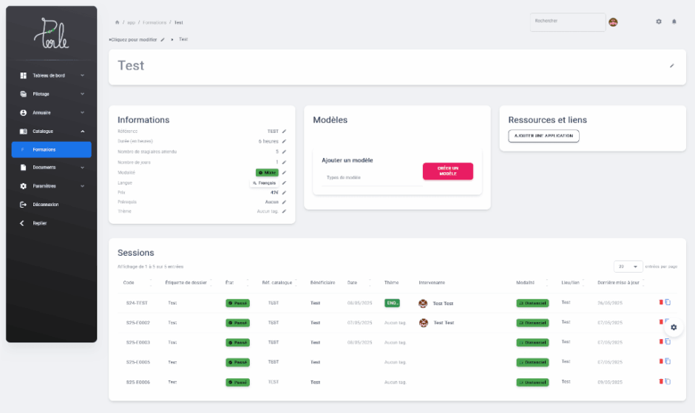Click Passé status in S25-F0006 row
Screen dimensions: 695x413
click(237, 382)
